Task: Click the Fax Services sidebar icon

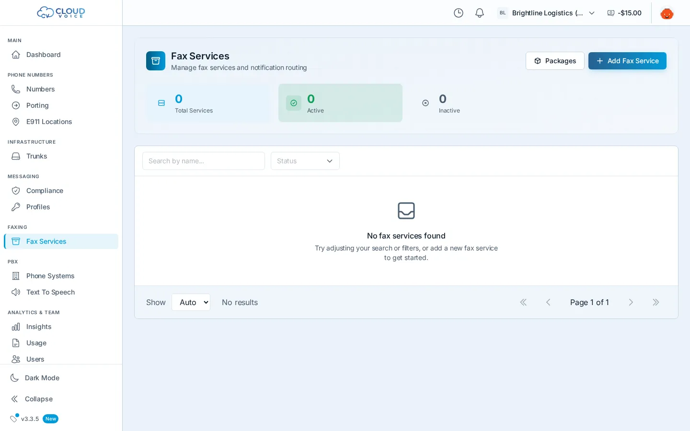Action: coord(16,241)
